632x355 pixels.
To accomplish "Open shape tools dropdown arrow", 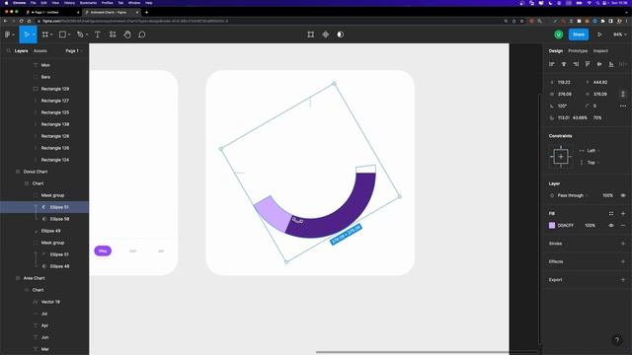I will (x=69, y=35).
